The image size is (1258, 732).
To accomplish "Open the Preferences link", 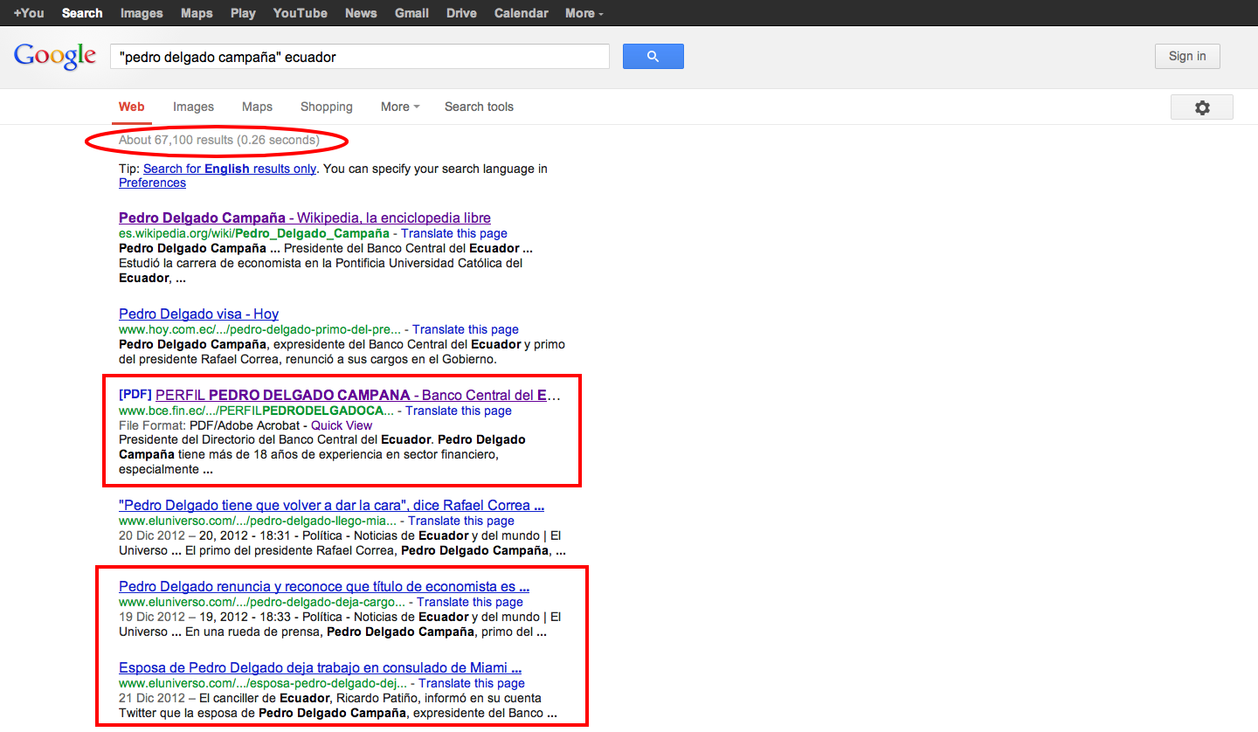I will pyautogui.click(x=152, y=183).
